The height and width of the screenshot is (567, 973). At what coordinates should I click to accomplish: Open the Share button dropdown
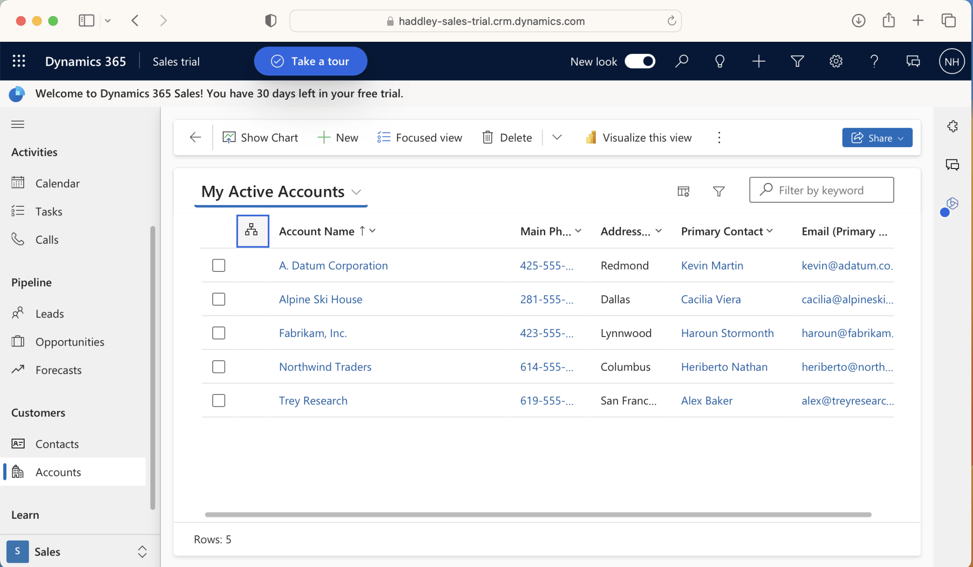coord(901,138)
